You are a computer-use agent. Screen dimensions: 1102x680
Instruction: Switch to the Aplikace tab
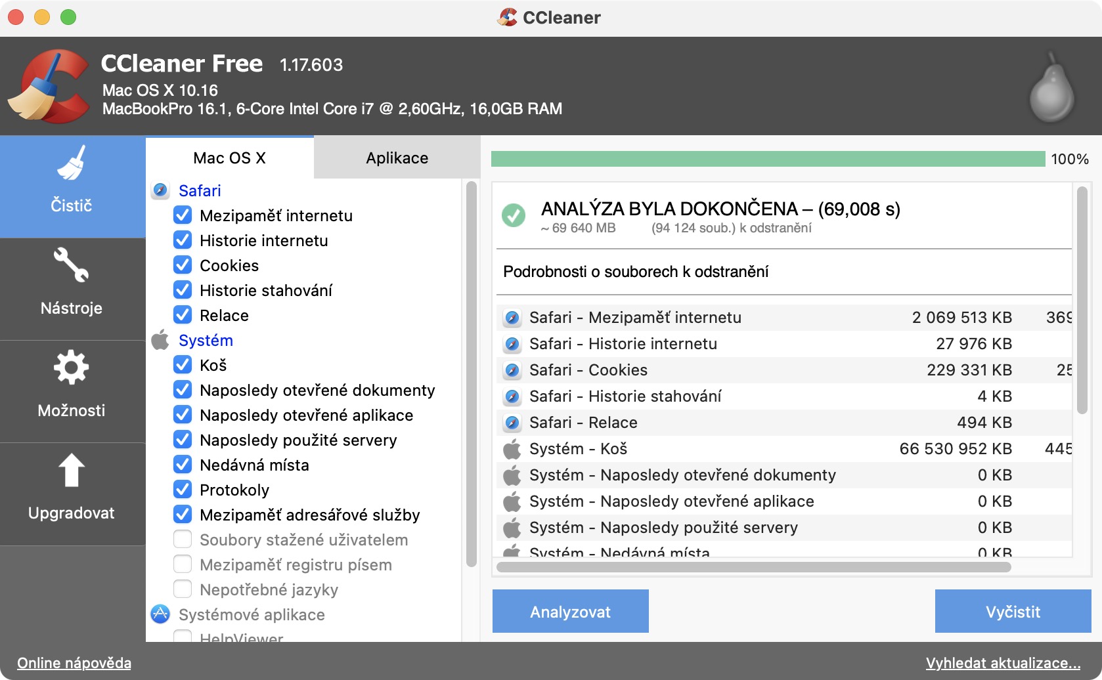tap(397, 158)
